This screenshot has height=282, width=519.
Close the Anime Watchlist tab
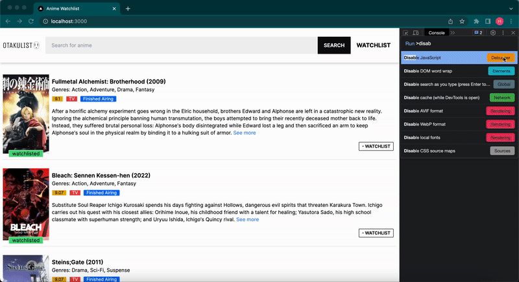[114, 8]
